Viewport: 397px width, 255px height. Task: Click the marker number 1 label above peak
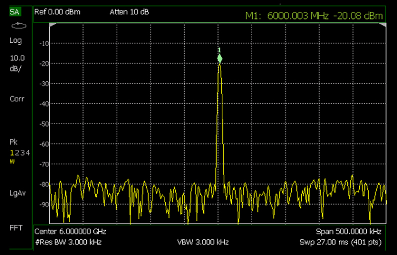click(x=219, y=50)
